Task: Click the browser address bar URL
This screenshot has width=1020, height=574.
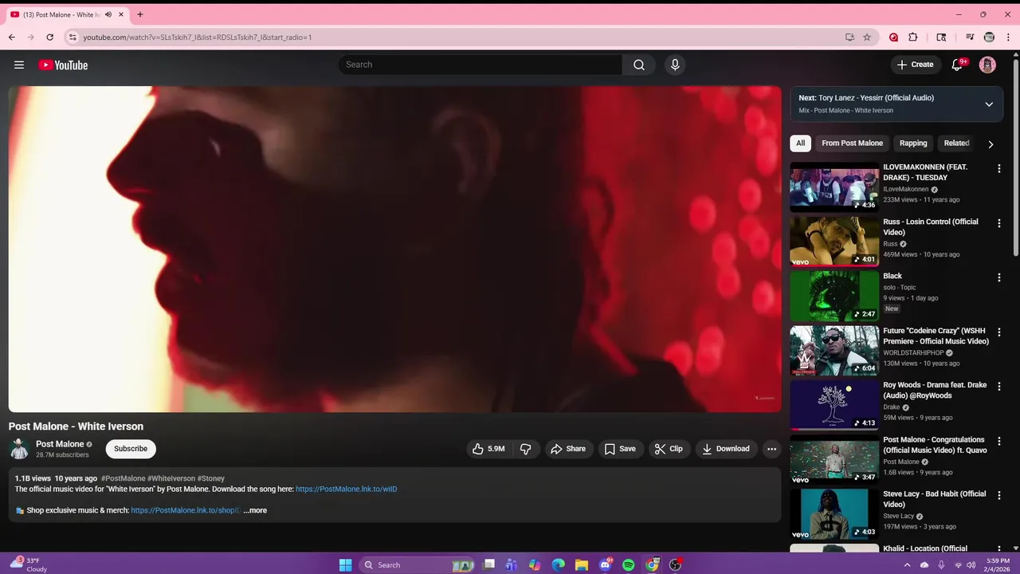Action: click(198, 37)
